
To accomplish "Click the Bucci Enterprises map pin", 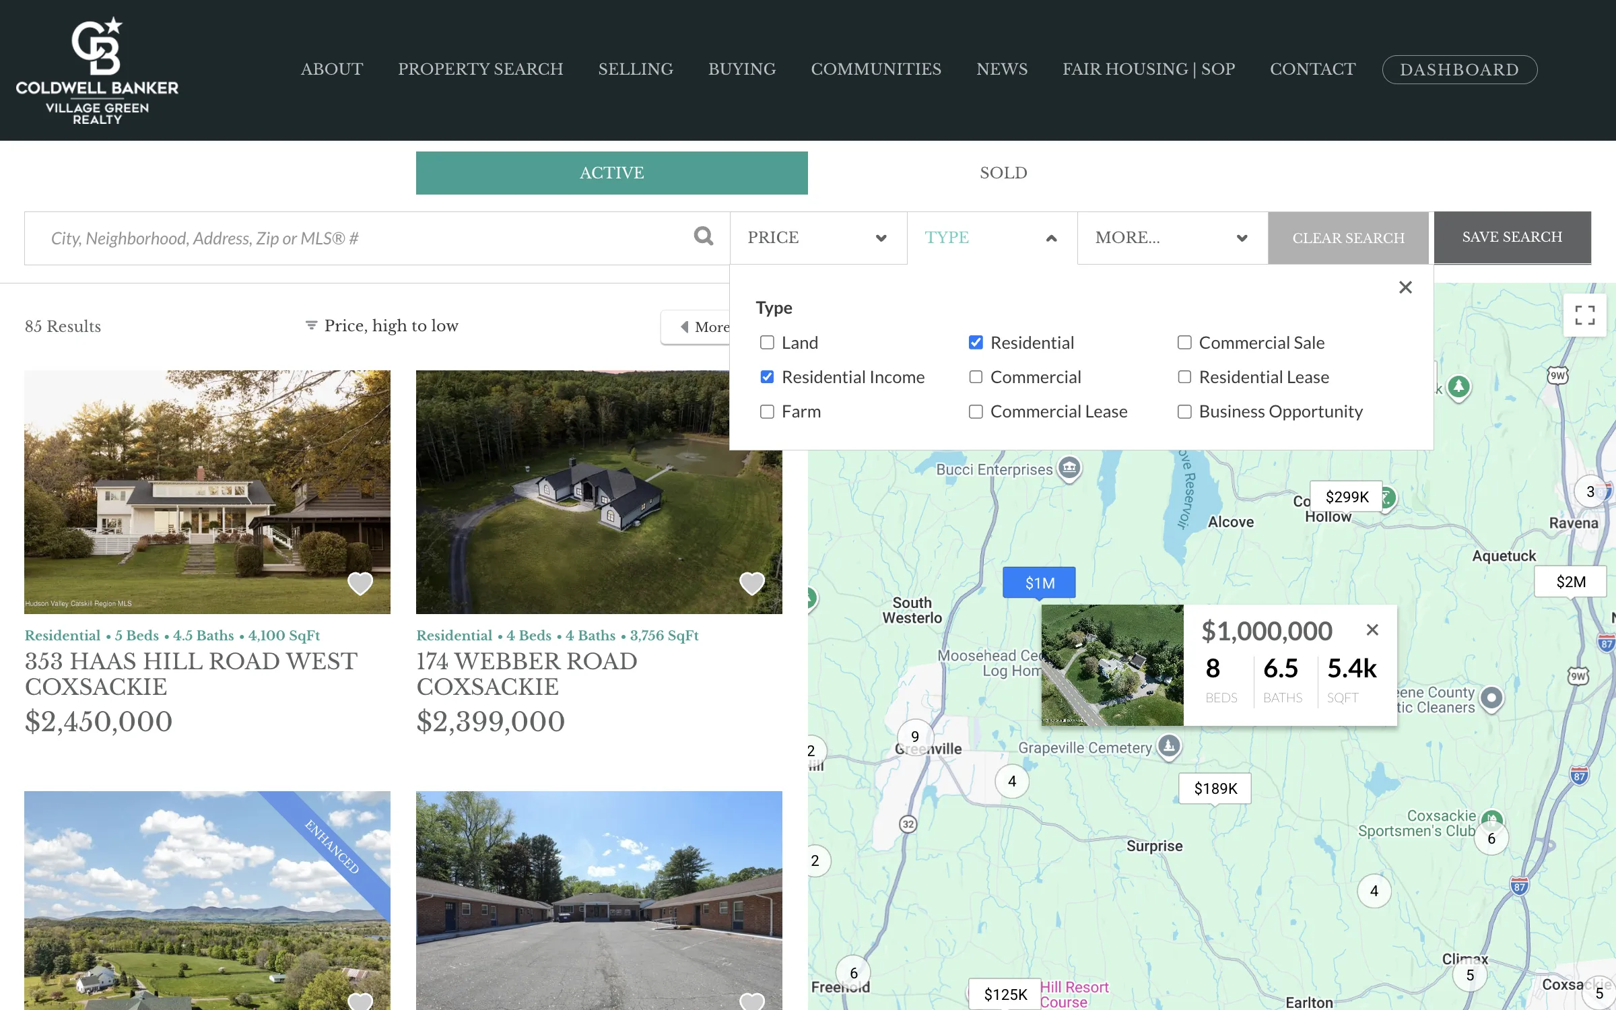I will [x=1069, y=467].
